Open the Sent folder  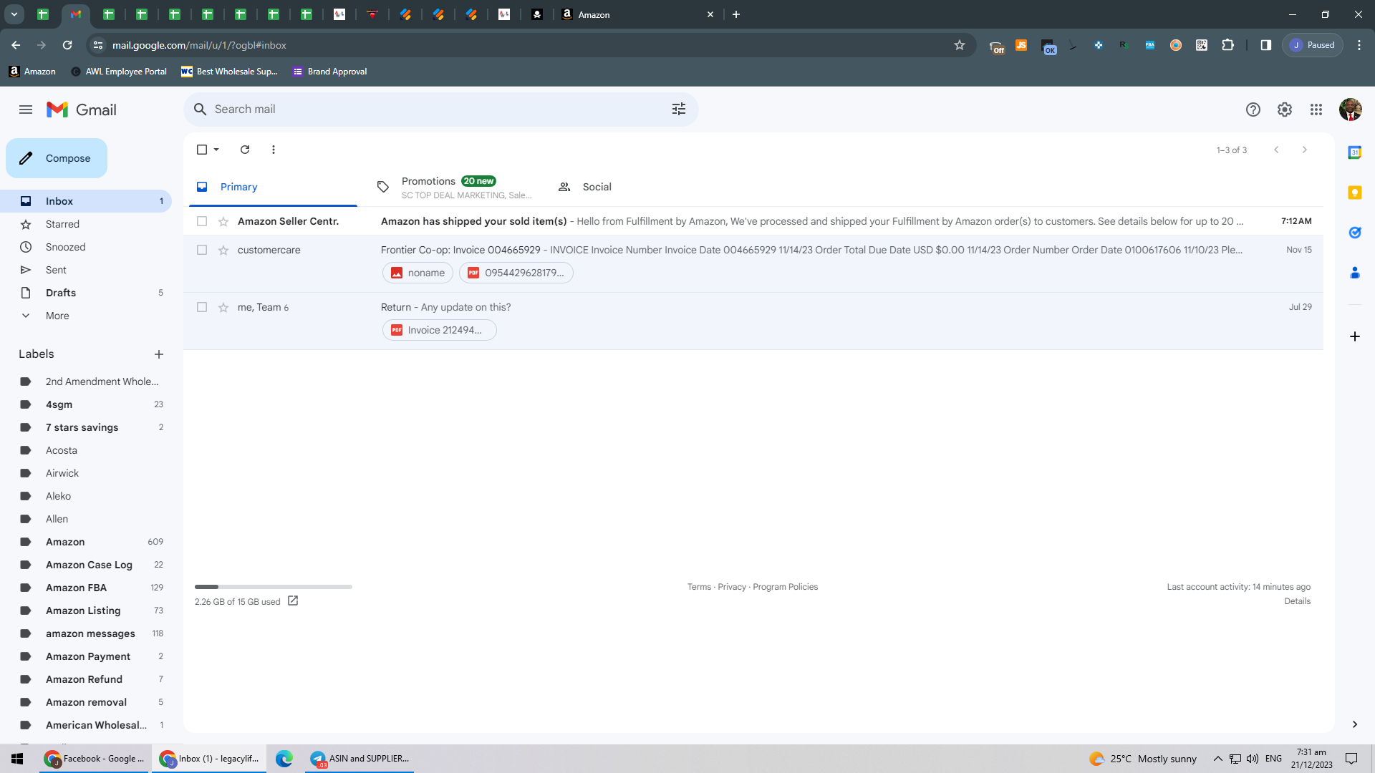86,270
